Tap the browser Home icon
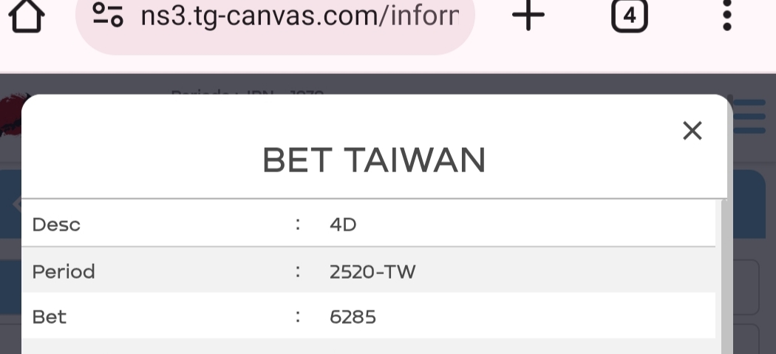This screenshot has width=776, height=354. click(x=25, y=16)
